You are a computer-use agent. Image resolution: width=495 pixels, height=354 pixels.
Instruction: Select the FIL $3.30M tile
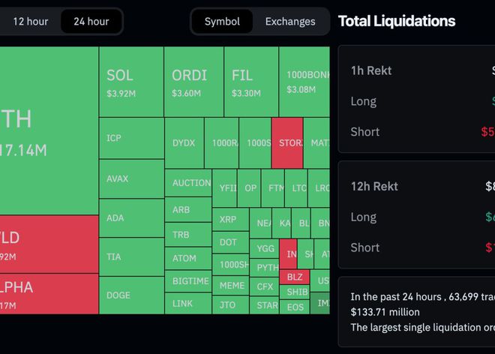pos(251,82)
